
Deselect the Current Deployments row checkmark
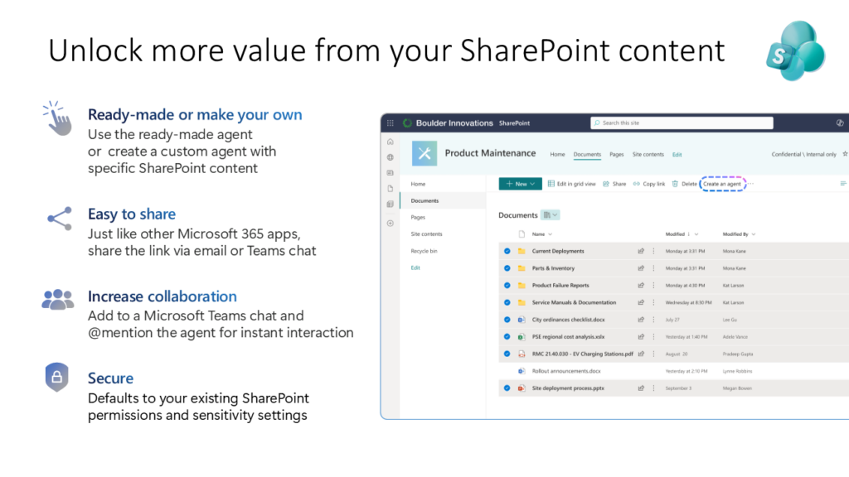tap(507, 251)
